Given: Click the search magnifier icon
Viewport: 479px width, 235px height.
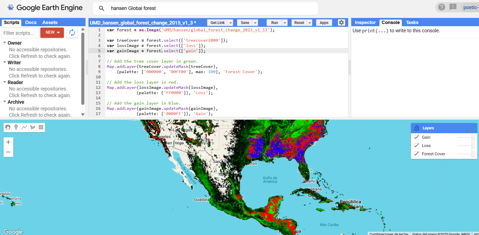Looking at the screenshot, I should click(x=101, y=8).
